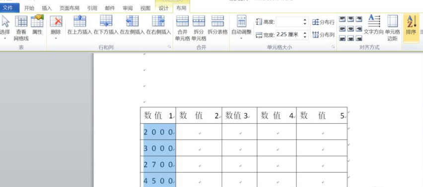Image resolution: width=423 pixels, height=187 pixels.
Task: Click the table cell containing 2700
Action: coord(158,164)
